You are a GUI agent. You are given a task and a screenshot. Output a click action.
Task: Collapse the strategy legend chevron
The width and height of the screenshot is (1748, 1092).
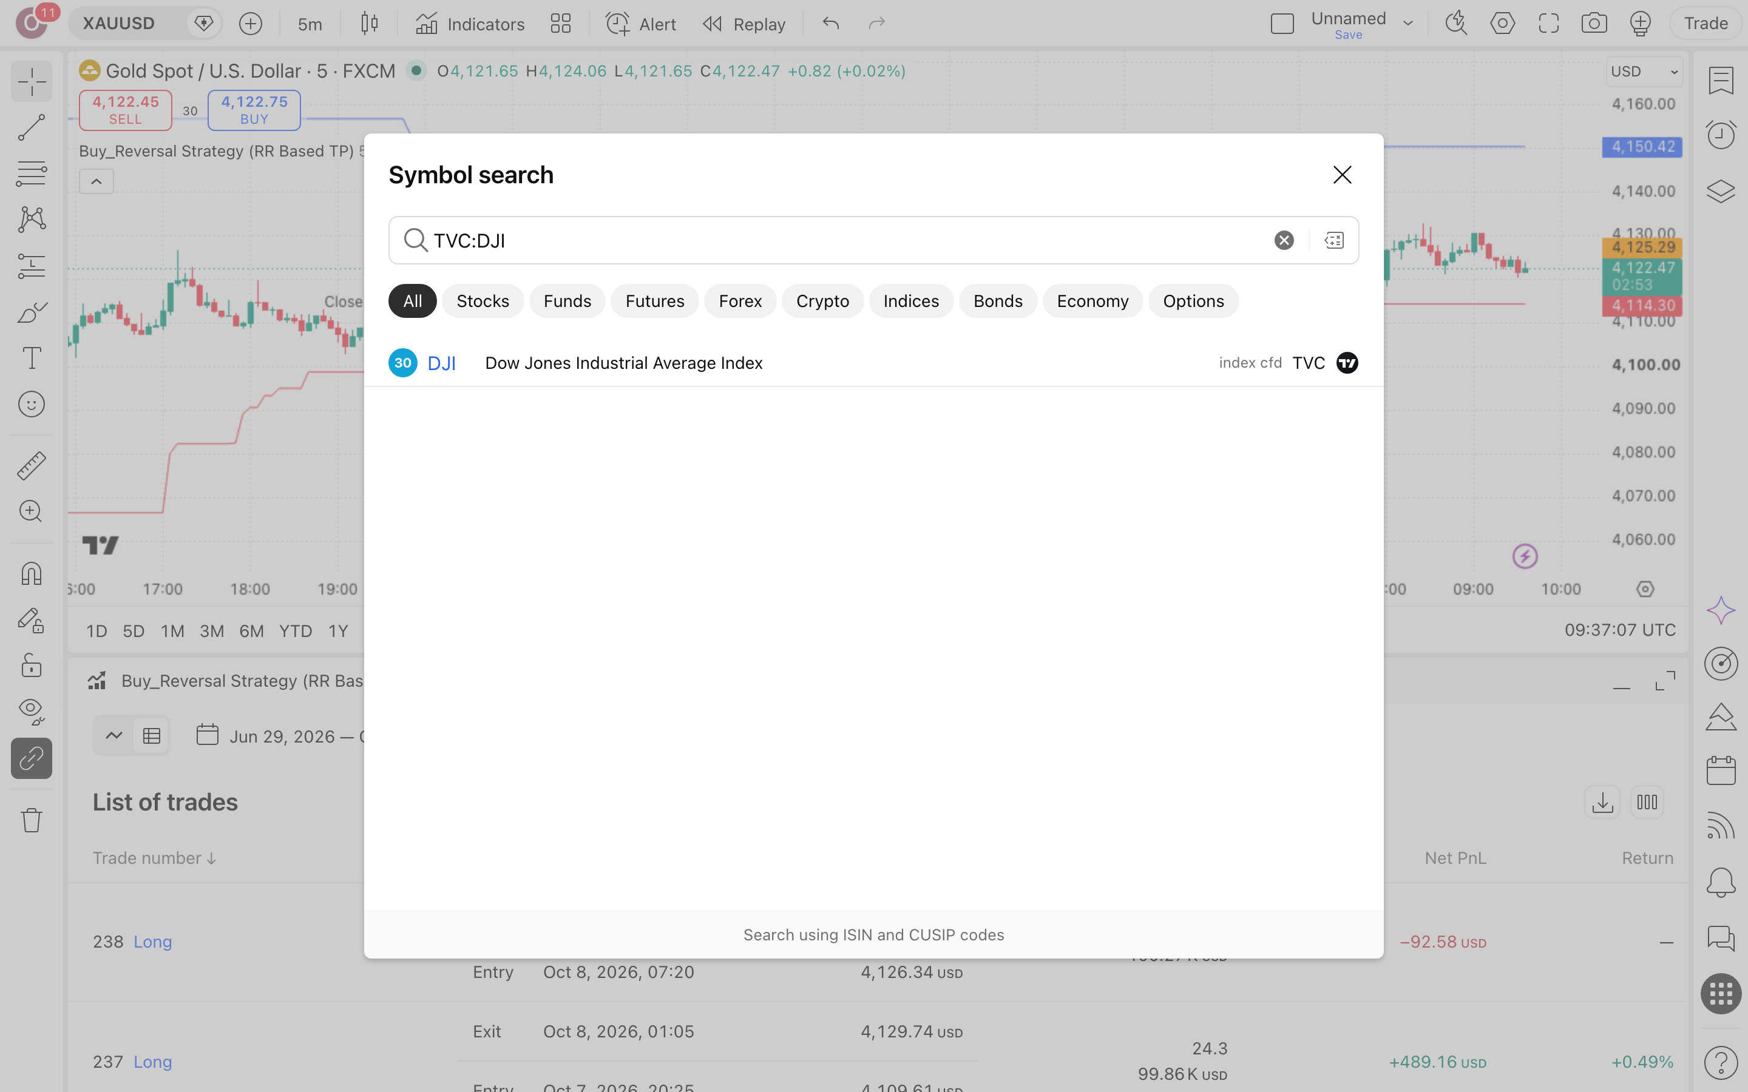96,181
